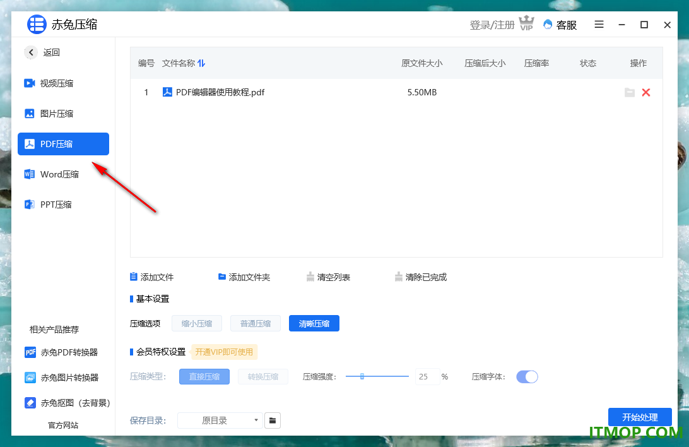
Task: Click the 压缩后大小 column header
Action: (x=485, y=63)
